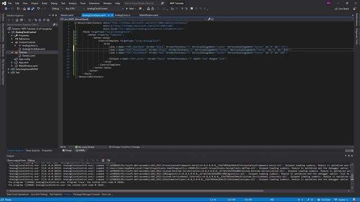This screenshot has height=202, width=360.
Task: Click the Save All toolbar icon
Action: (33, 9)
